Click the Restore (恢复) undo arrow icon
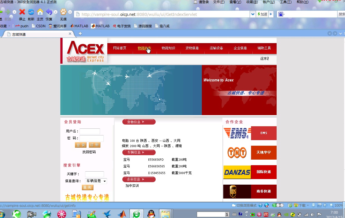 49,12
